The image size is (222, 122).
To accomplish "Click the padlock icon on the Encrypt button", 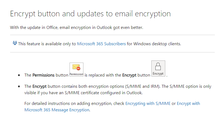I will (158, 66).
